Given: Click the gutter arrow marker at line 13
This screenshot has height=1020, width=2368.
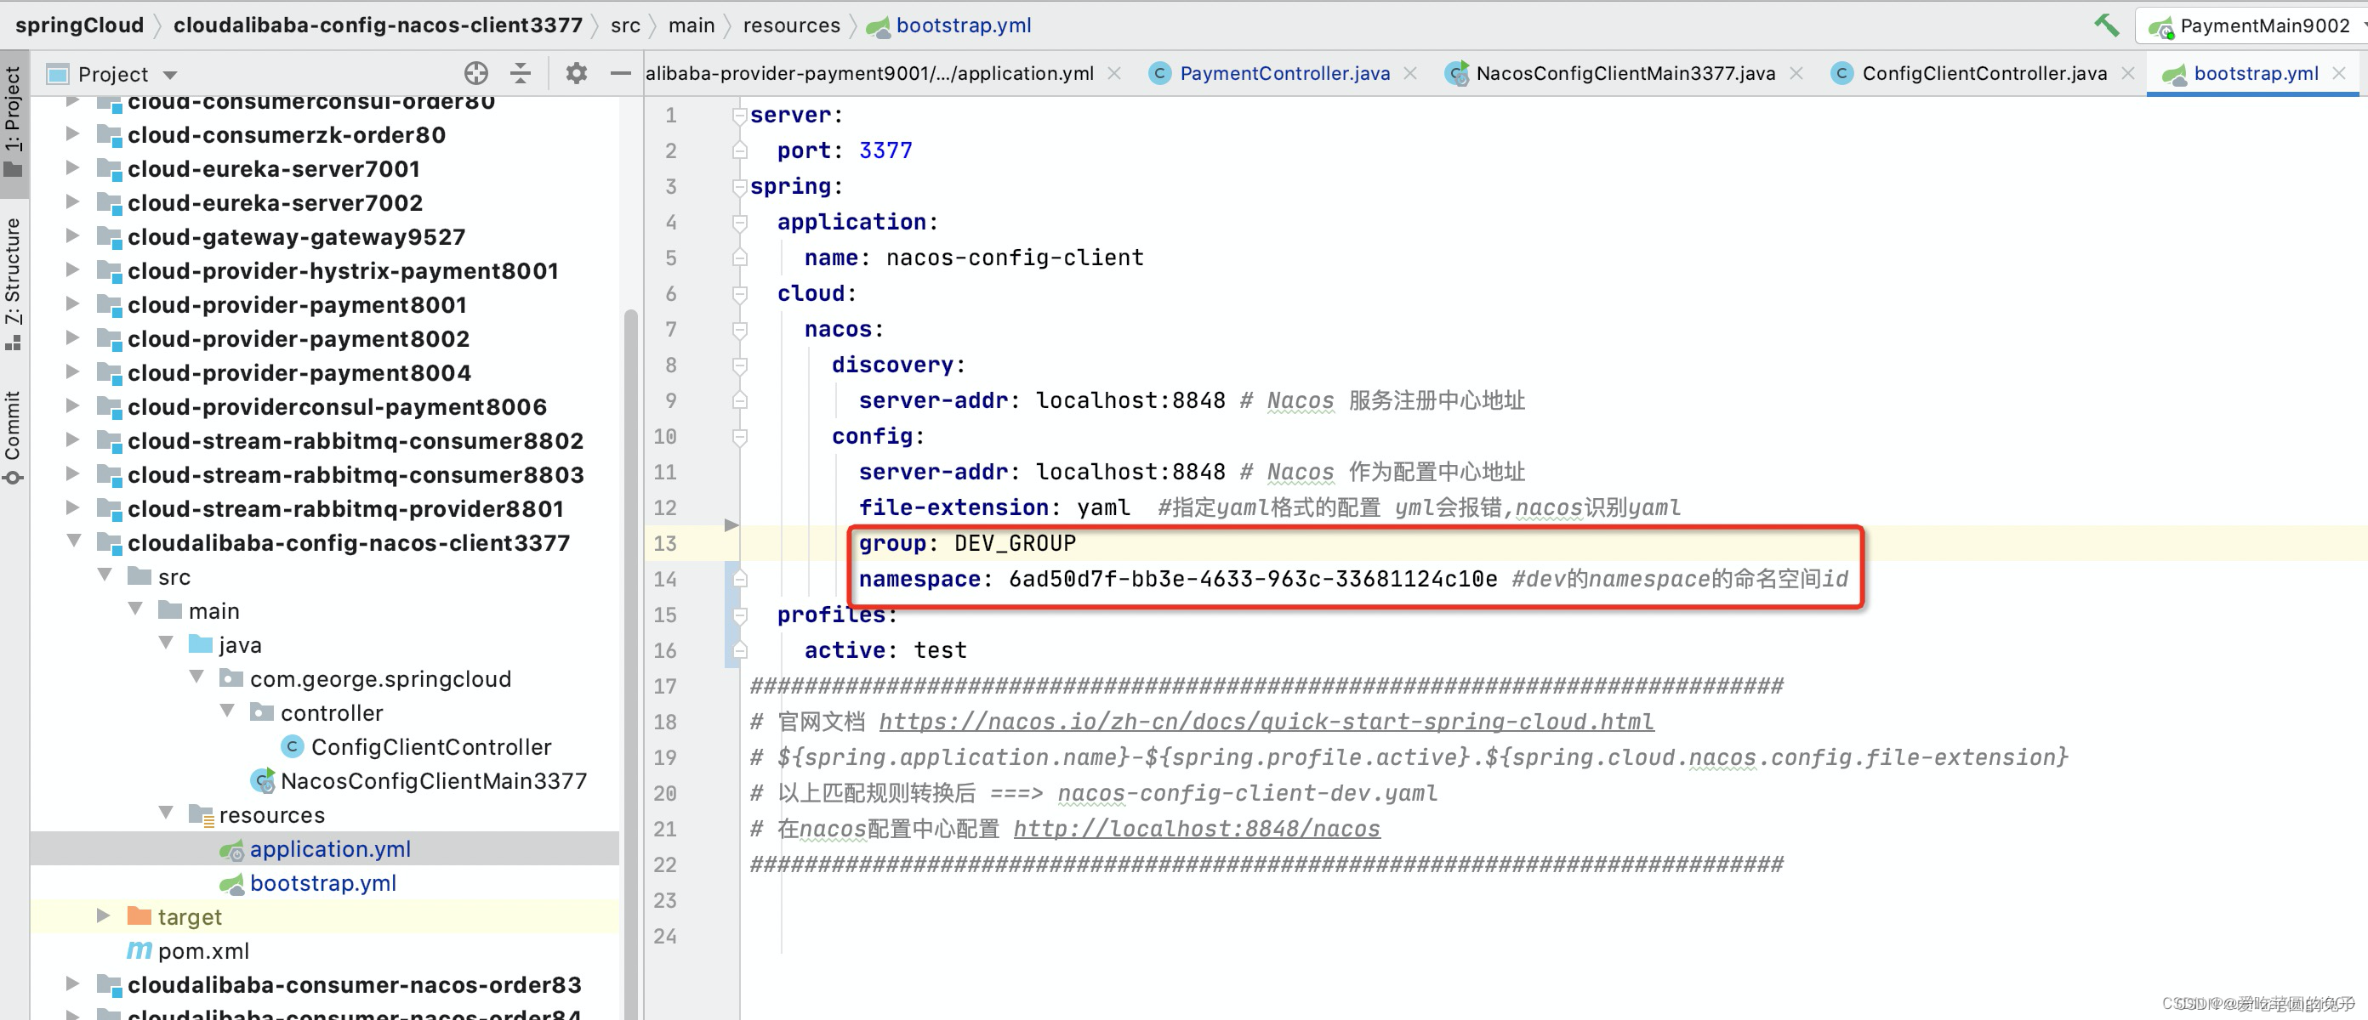Looking at the screenshot, I should pos(731,525).
